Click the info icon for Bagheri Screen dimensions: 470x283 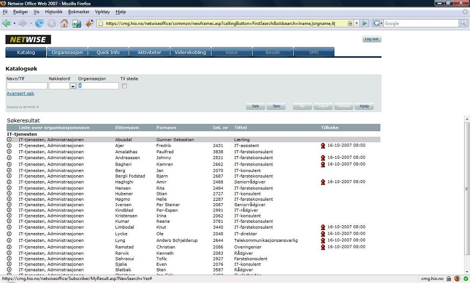point(9,165)
